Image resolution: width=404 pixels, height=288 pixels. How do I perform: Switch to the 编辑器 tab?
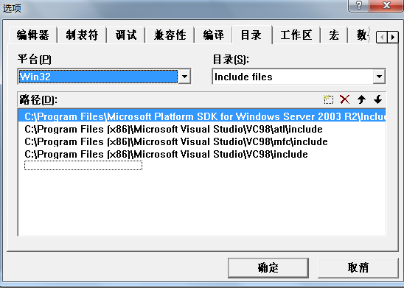coord(32,35)
